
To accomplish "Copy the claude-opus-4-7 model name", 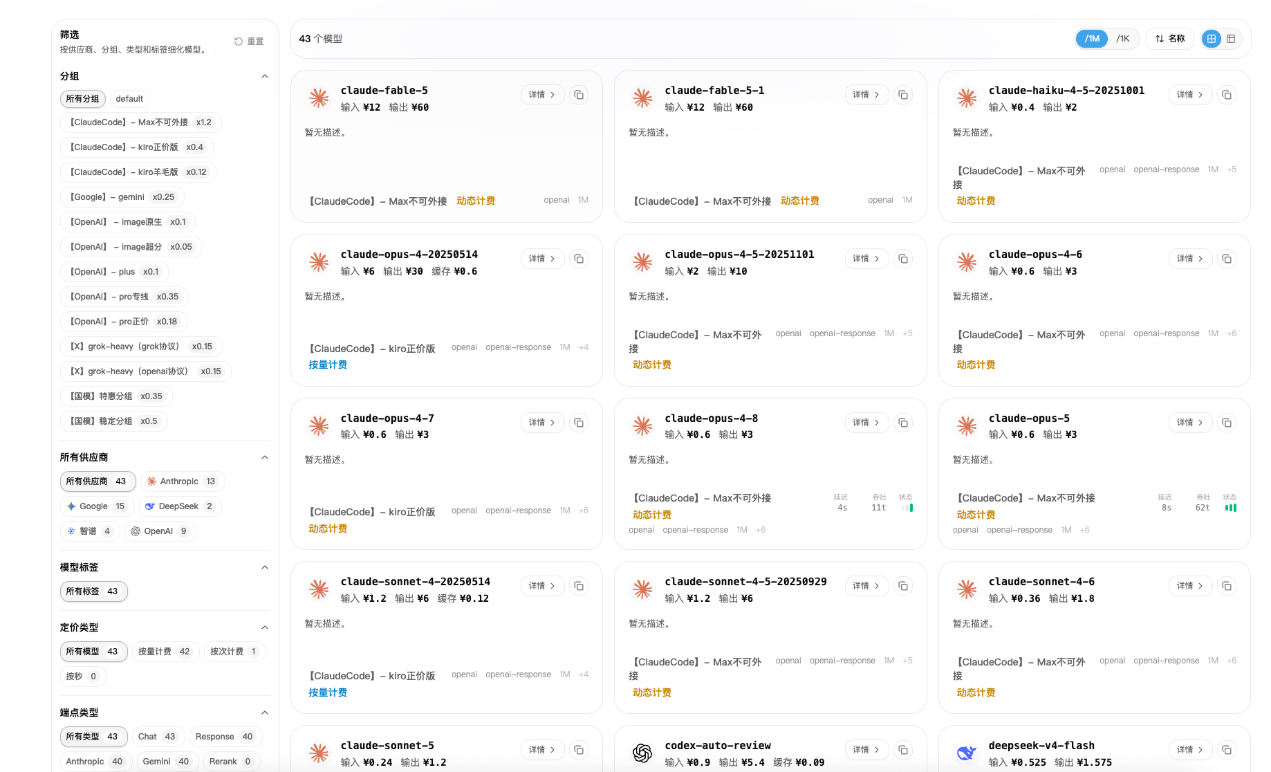I will pos(579,423).
